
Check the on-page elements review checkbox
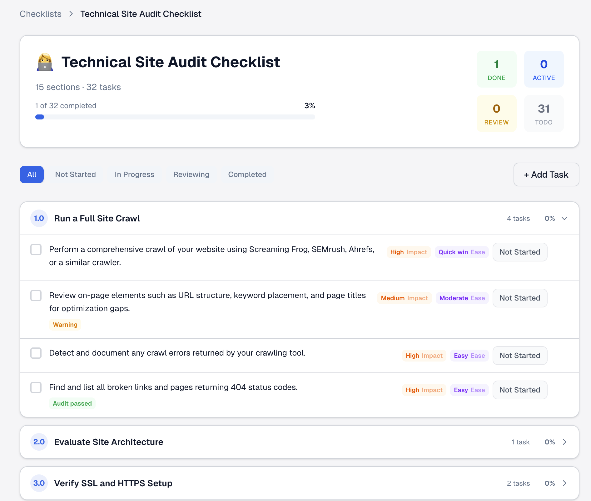point(36,296)
